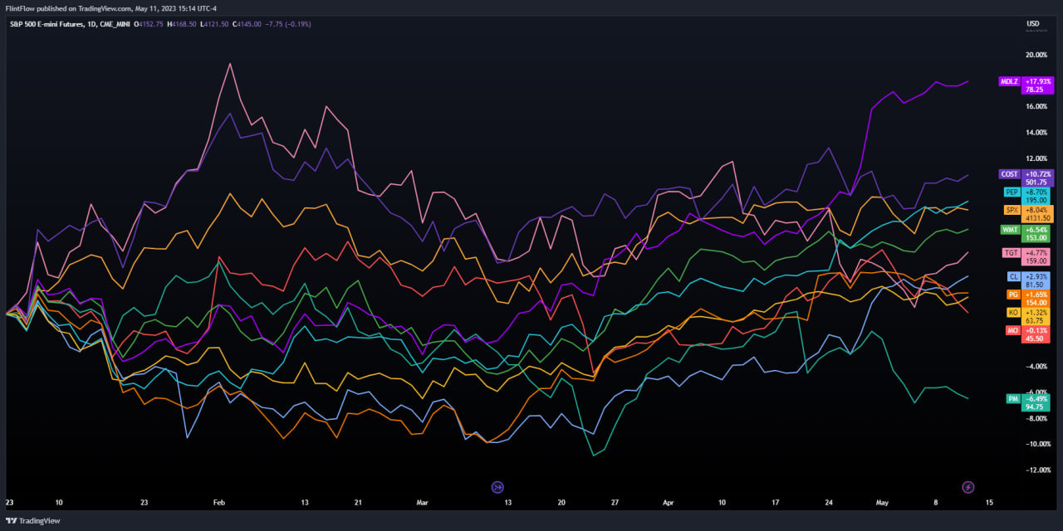Click the SPX symbol label
1063x531 pixels.
[1012, 210]
